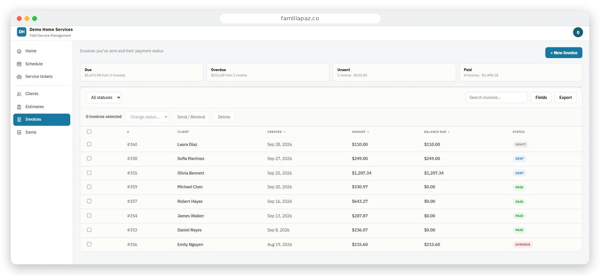This screenshot has height=275, width=600.
Task: Click the Paid summary card
Action: (521, 72)
